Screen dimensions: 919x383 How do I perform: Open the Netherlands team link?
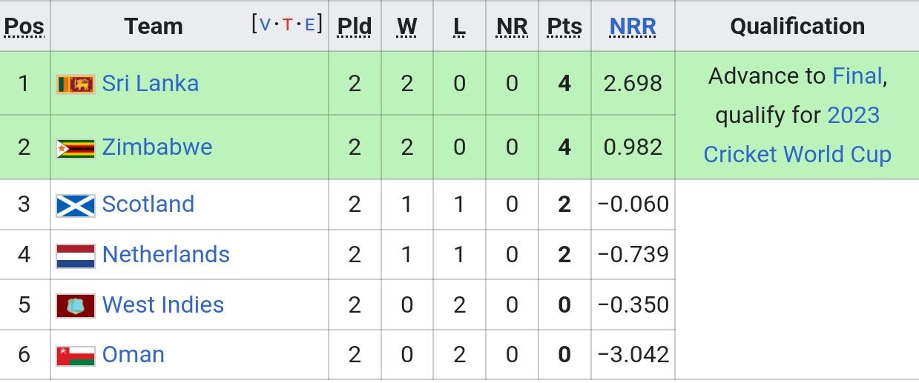[x=166, y=254]
